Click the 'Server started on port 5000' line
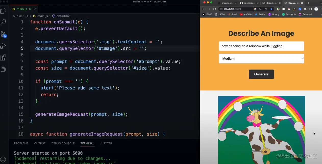The image size is (322, 164). 48,153
